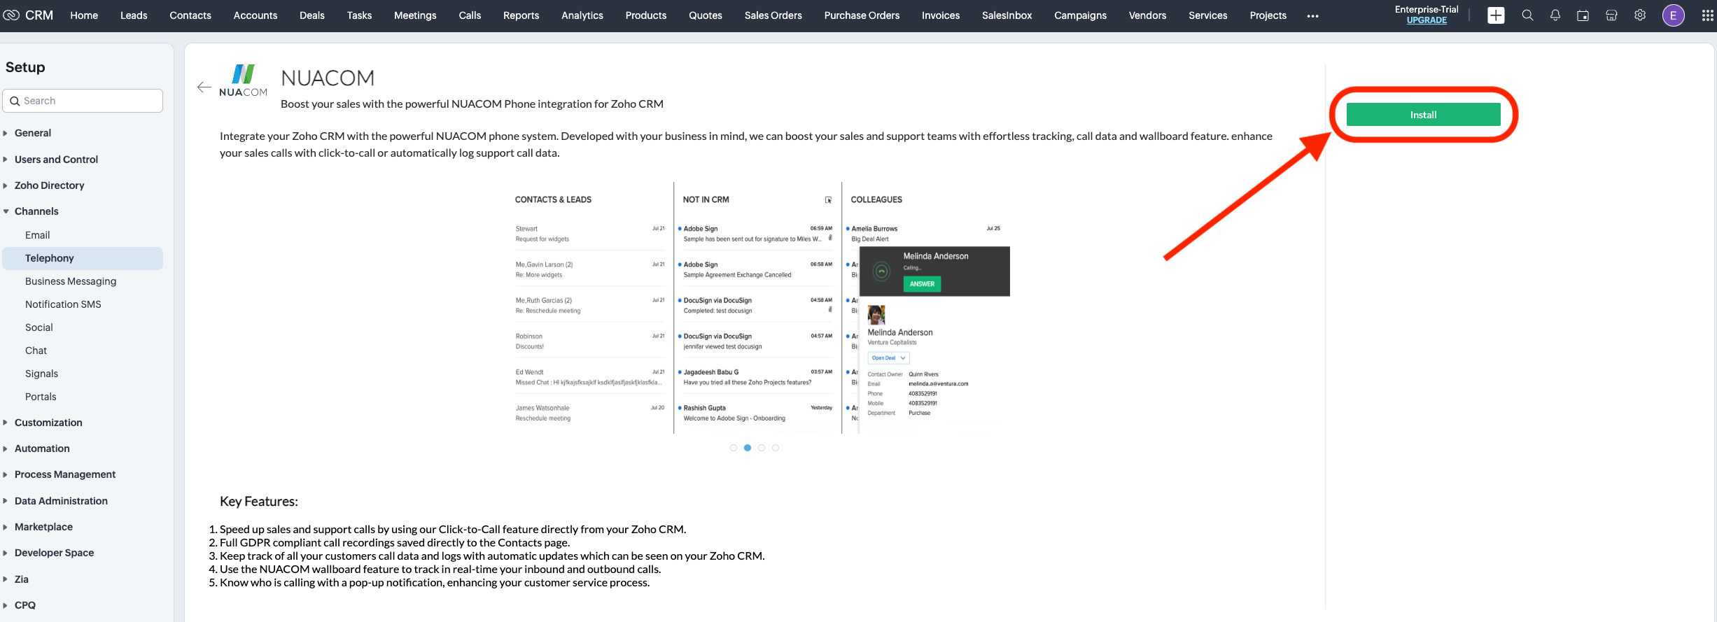Image resolution: width=1717 pixels, height=622 pixels.
Task: Go to the Leads tab
Action: point(134,15)
